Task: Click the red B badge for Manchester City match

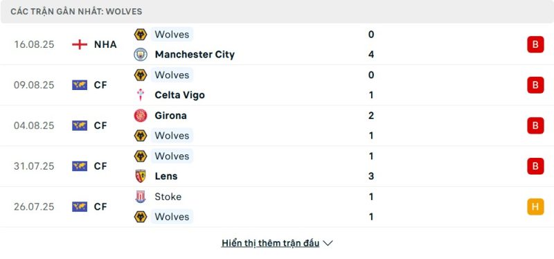Action: pos(535,44)
